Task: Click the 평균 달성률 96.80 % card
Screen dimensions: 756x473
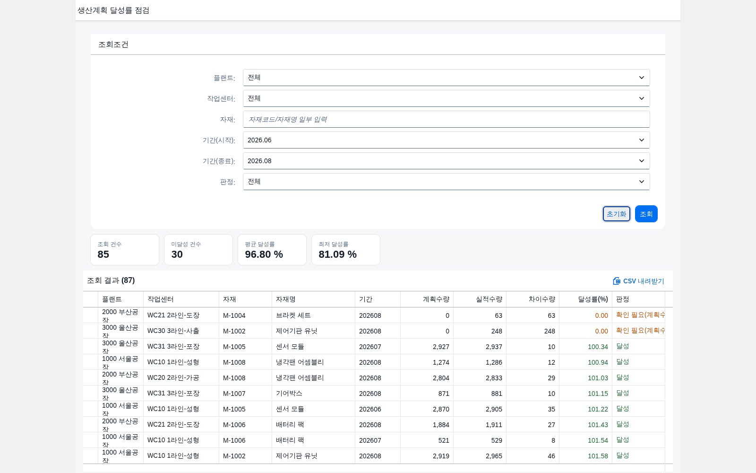Action: [x=272, y=250]
